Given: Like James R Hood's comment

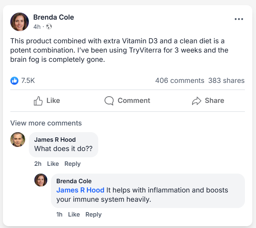Looking at the screenshot, I should (x=53, y=164).
